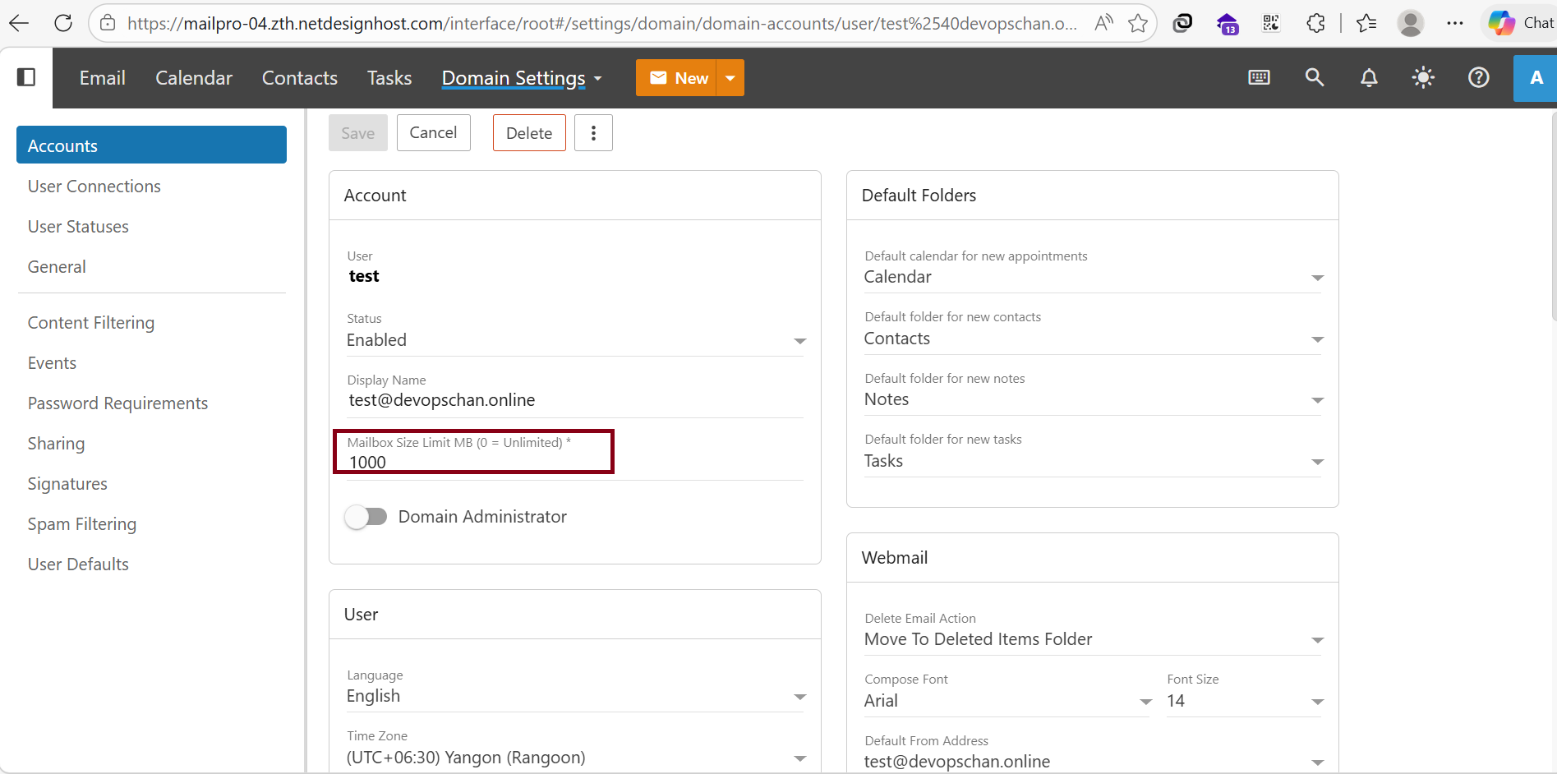Click the Display Name field
The width and height of the screenshot is (1557, 774).
pyautogui.click(x=575, y=400)
